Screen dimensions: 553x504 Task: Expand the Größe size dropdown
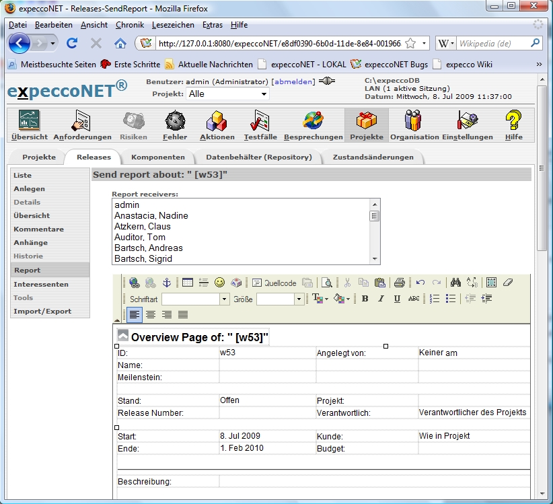tap(299, 299)
